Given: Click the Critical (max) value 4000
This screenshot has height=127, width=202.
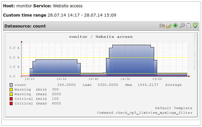Looking at the screenshot, I should pyautogui.click(x=56, y=103).
